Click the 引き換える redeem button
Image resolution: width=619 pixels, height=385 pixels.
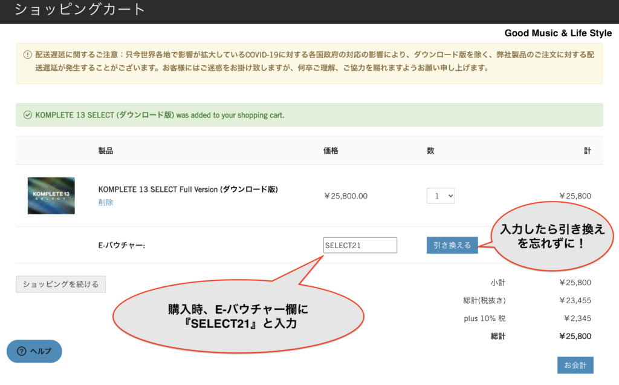(x=452, y=245)
